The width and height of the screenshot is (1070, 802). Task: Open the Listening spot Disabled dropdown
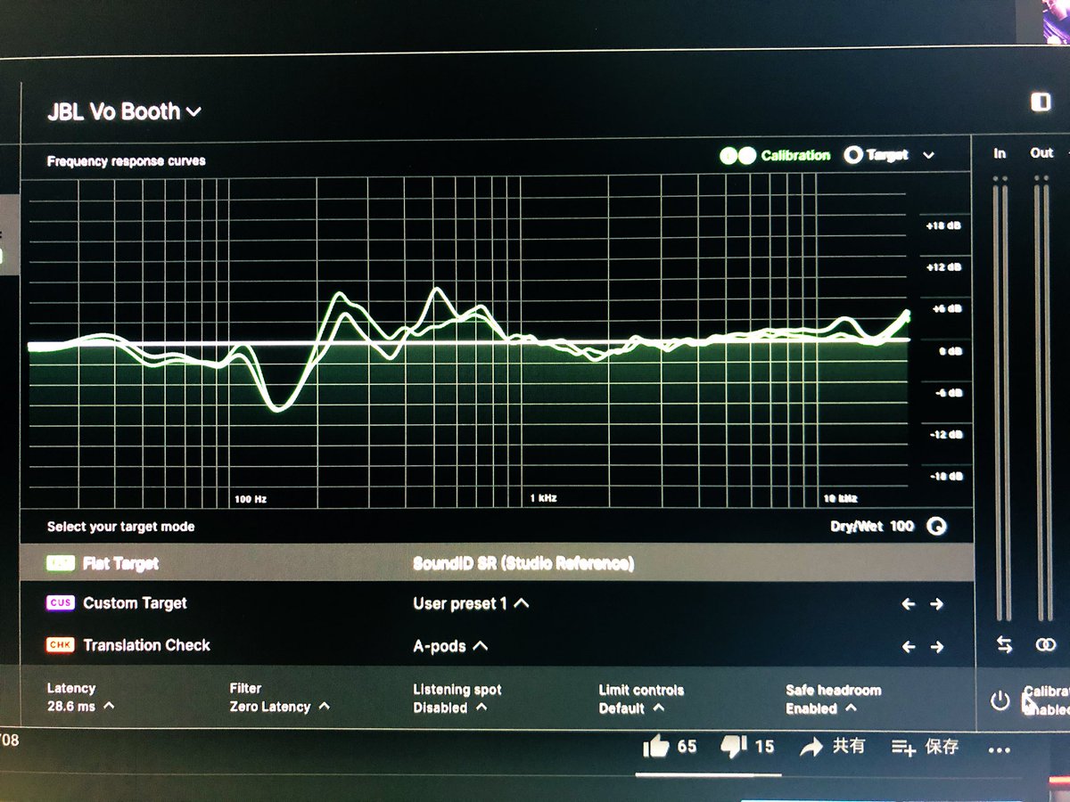click(x=457, y=699)
